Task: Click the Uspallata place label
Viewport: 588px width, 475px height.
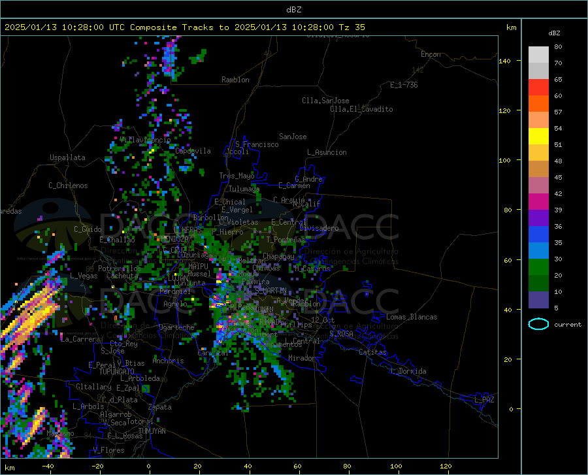Action: click(x=67, y=157)
